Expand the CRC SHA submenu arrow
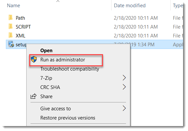 (124, 87)
